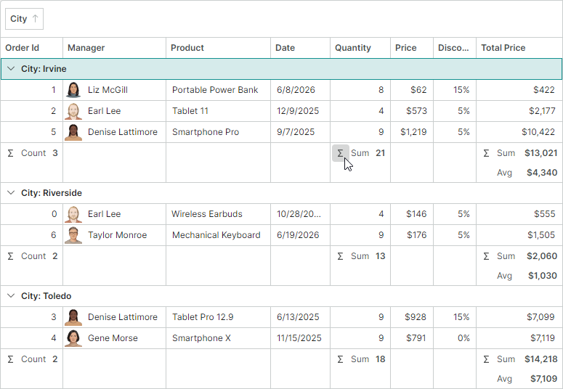Viewport: 563px width, 389px height.
Task: Select the Smartphone Pro product cell
Action: click(x=219, y=132)
